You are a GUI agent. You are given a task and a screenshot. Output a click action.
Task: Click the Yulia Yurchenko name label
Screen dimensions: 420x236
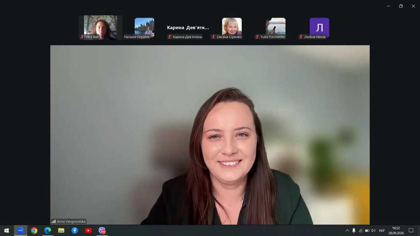(273, 37)
